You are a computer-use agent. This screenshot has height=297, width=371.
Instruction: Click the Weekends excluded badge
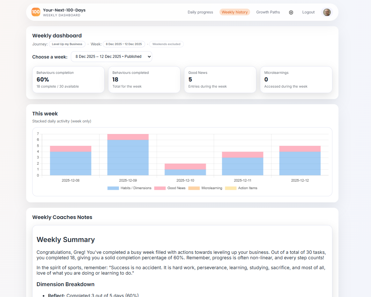point(166,44)
